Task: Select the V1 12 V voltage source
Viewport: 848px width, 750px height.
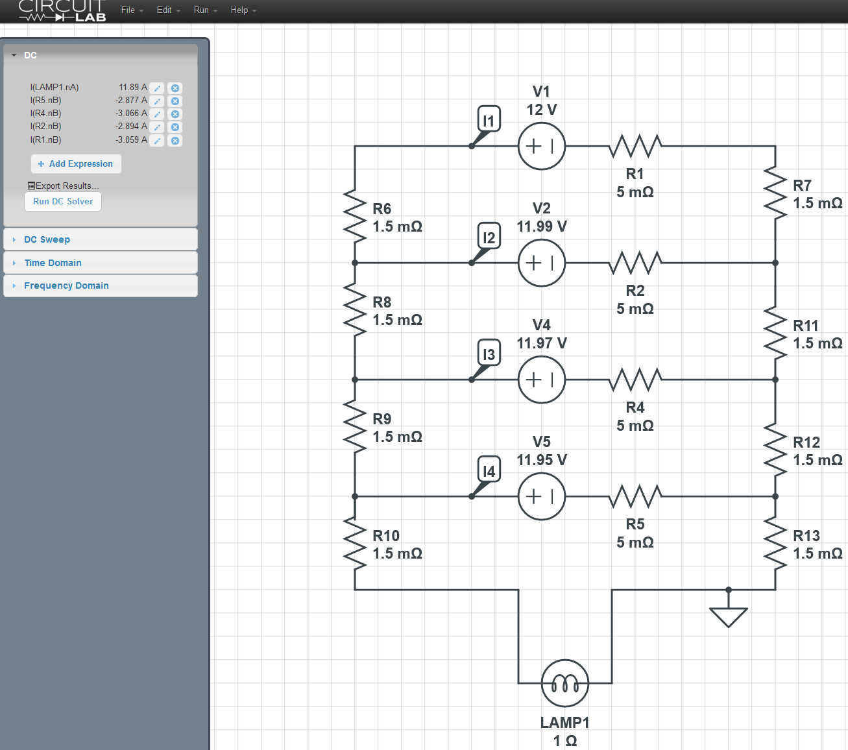Action: 541,147
